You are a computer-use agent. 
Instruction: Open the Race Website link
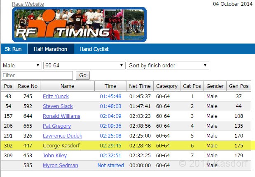point(28,4)
